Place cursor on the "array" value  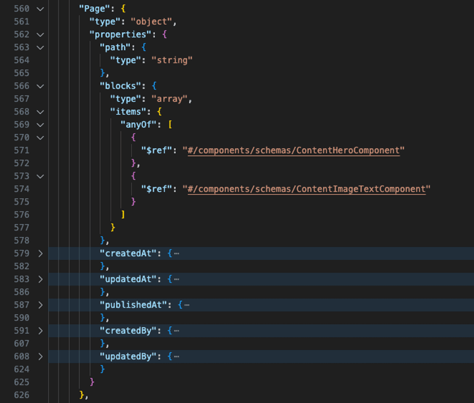tap(169, 99)
